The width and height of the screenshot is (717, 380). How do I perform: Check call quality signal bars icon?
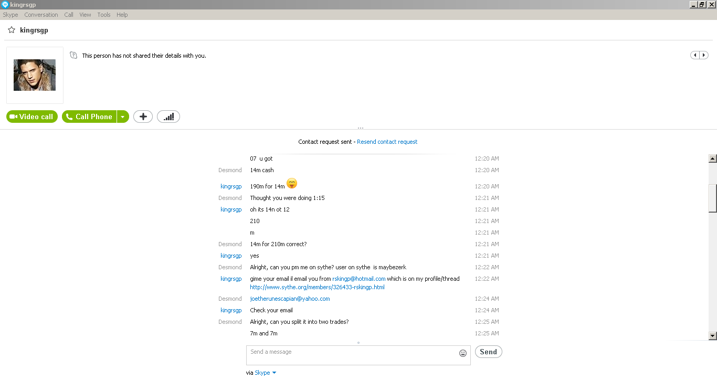(x=168, y=117)
